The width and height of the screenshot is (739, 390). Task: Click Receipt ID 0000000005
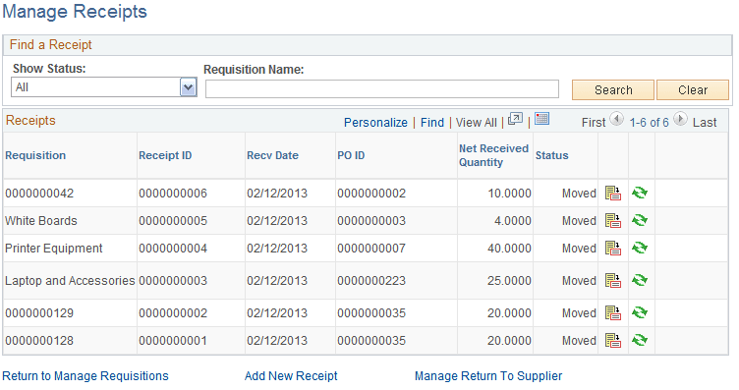(173, 220)
